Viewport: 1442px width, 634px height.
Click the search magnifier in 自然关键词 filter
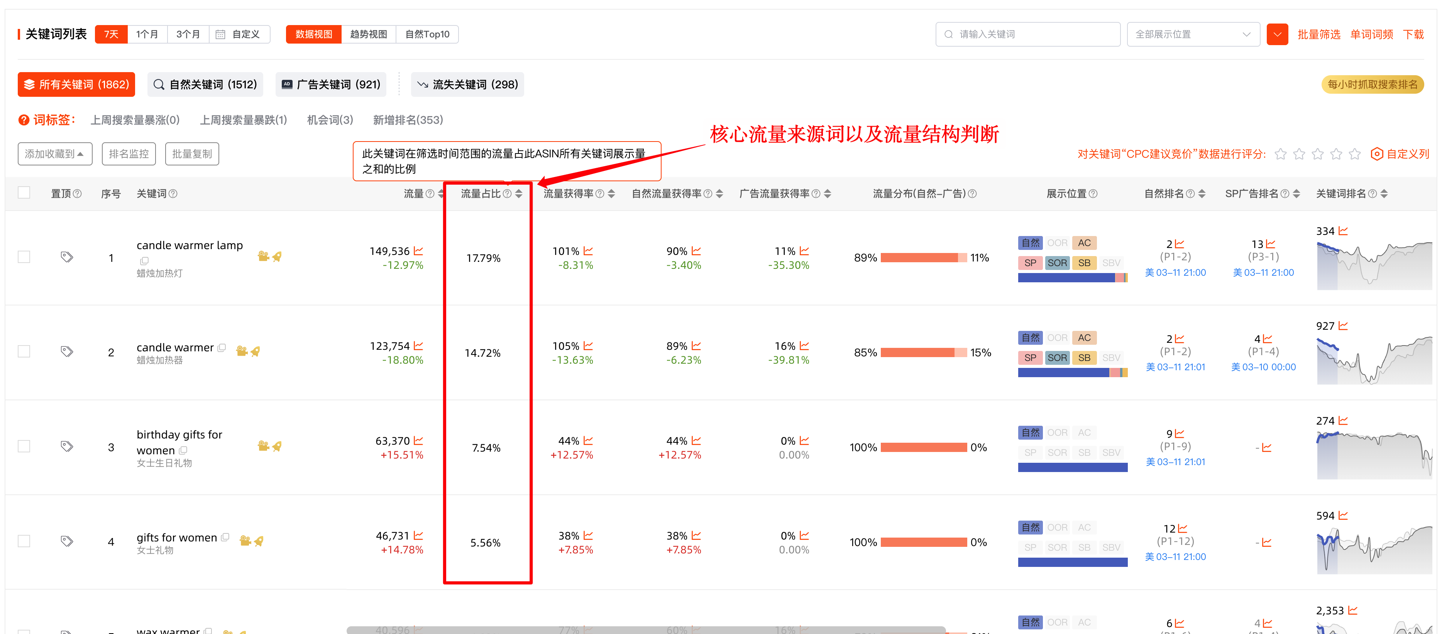coord(158,84)
